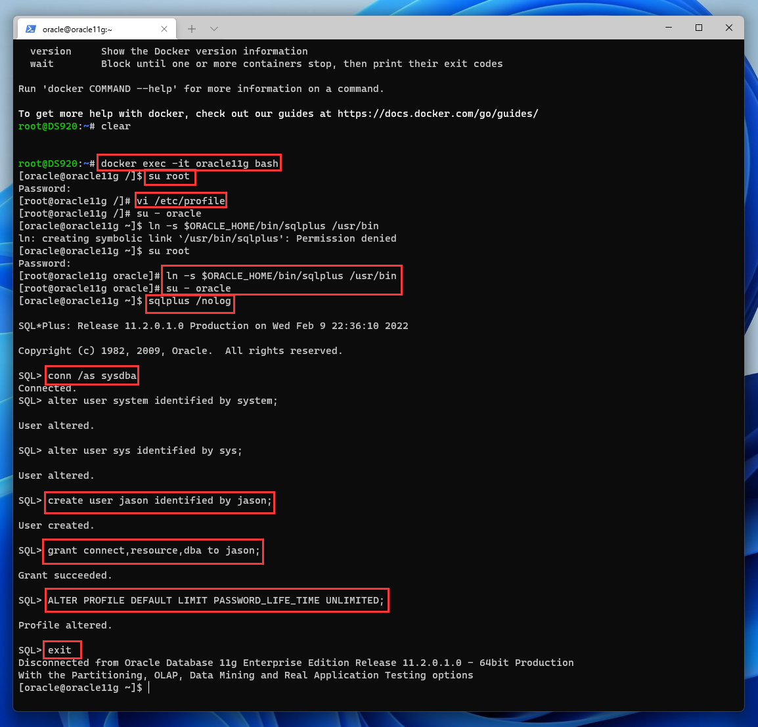Click the docs.docker.com guides URL

(x=437, y=114)
